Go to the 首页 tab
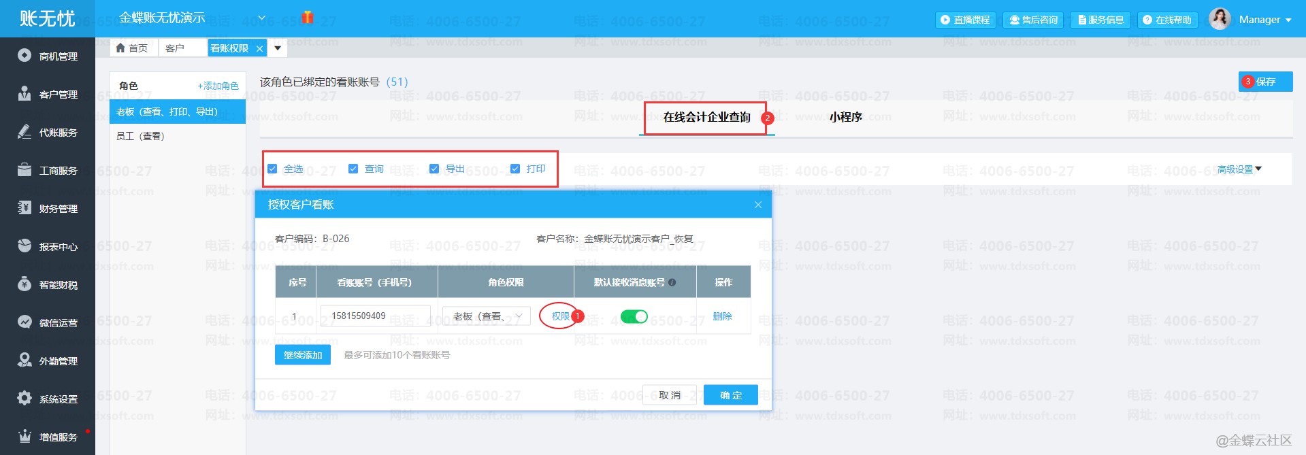Image resolution: width=1306 pixels, height=455 pixels. [132, 48]
